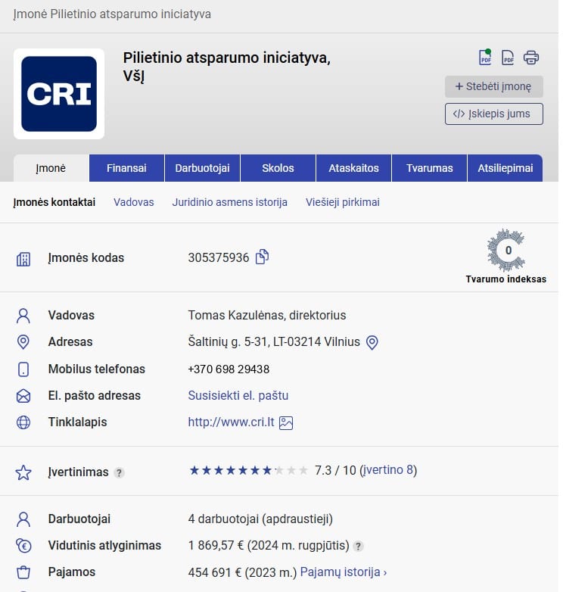This screenshot has width=563, height=592.
Task: Click the euro icon beside Vidutinis atlyginimas
Action: coord(23,546)
